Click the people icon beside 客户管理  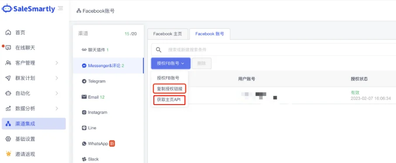8,63
